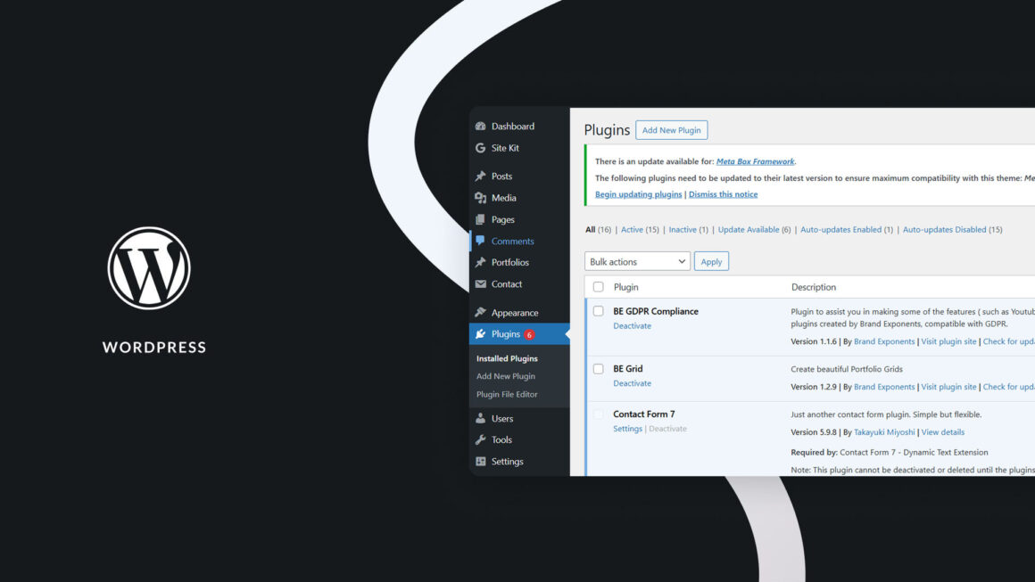Click the Site Kit Google icon
The height and width of the screenshot is (582, 1035).
(481, 148)
